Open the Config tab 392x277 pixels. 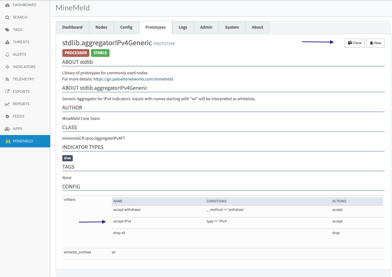coord(126,27)
